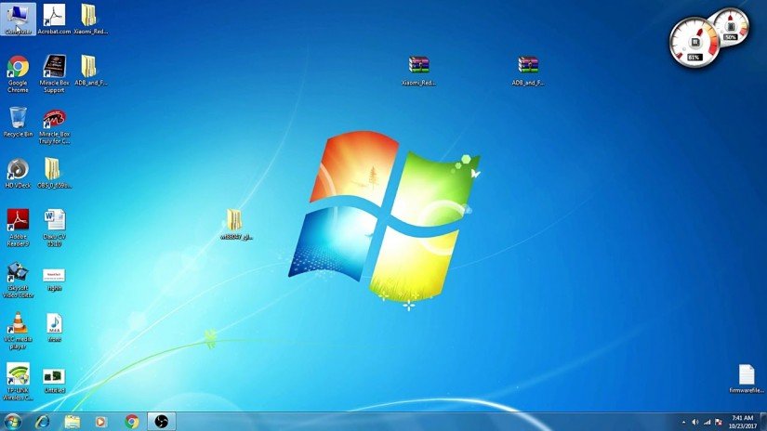
Task: Open the Windows Start menu orb
Action: click(x=12, y=421)
